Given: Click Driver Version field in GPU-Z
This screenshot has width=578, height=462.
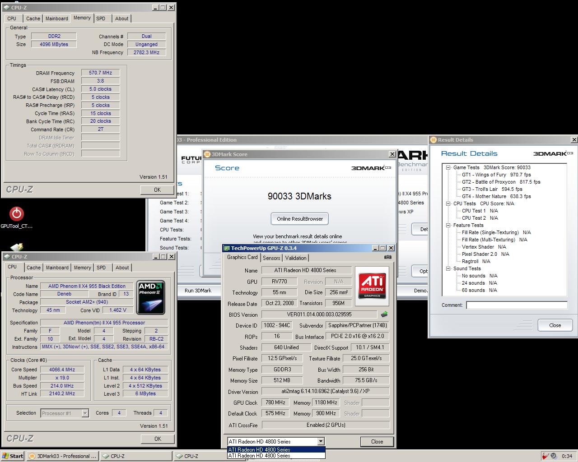Looking at the screenshot, I should click(326, 391).
